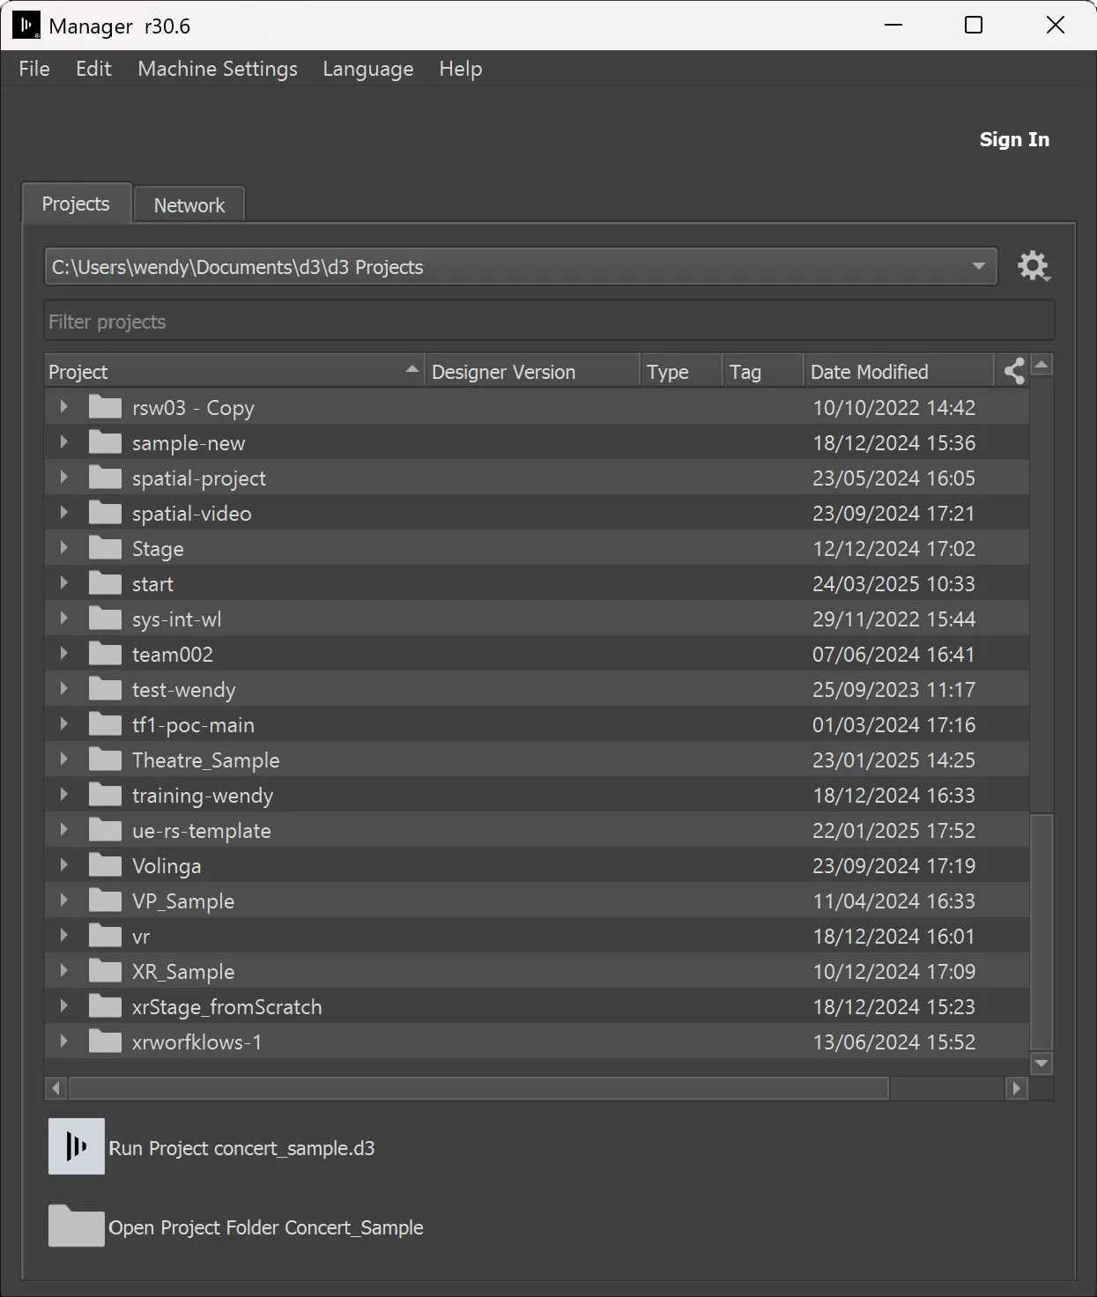Click the horizontal scrollbar right arrow
Screen dimensions: 1097x1297
pos(1017,1088)
